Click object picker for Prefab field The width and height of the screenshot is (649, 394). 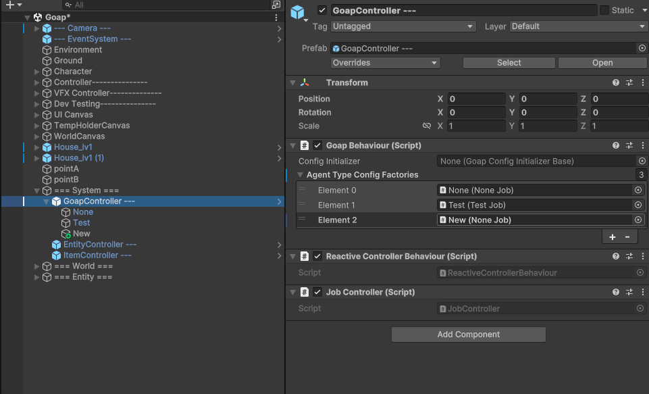click(x=642, y=48)
